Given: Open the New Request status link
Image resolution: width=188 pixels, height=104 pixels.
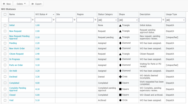Looking at the screenshot, I should [x=15, y=31].
